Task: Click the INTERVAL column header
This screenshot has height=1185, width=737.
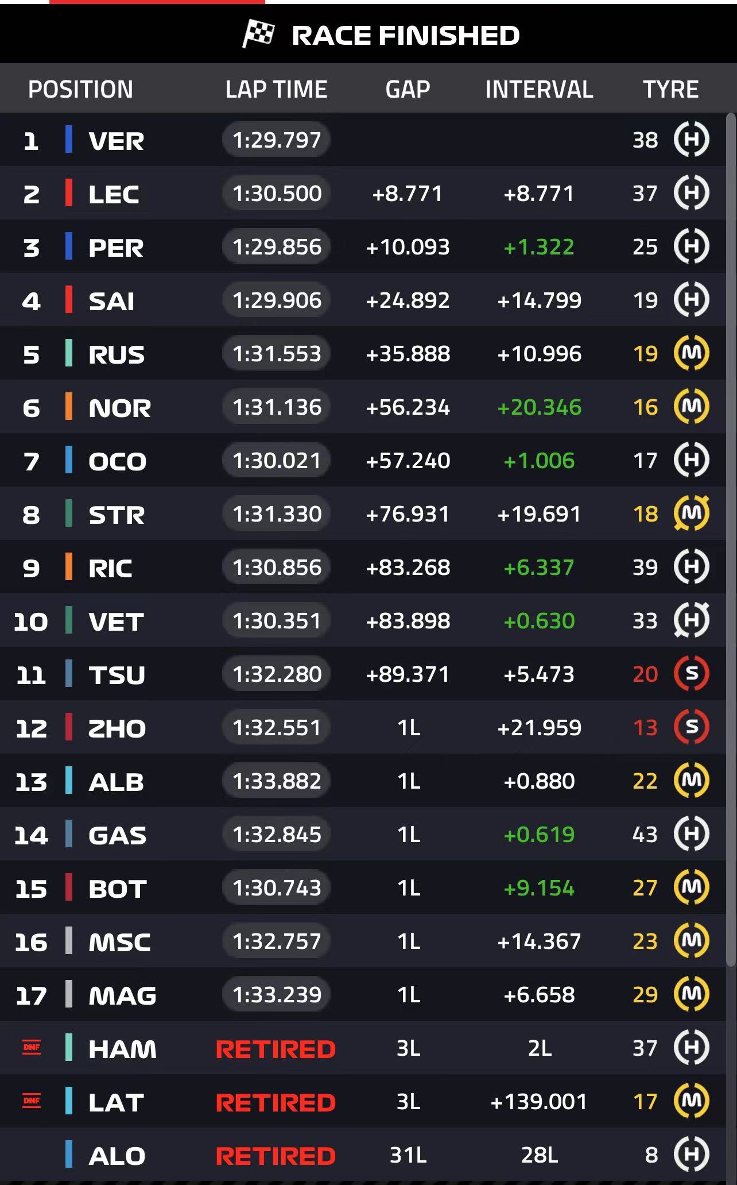Action: 539,90
